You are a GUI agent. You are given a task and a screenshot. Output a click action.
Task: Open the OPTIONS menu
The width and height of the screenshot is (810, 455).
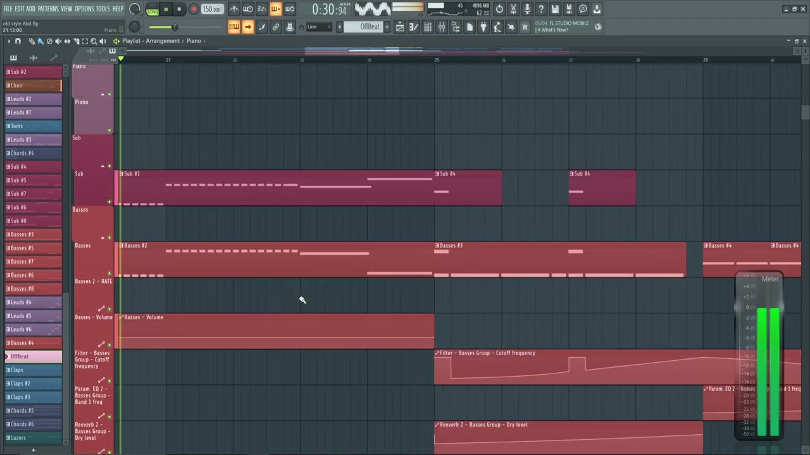point(84,9)
